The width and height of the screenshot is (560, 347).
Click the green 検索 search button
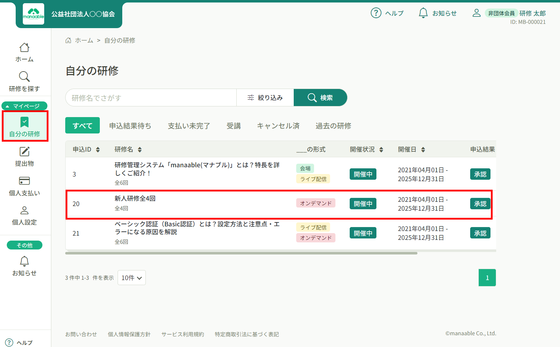point(320,98)
